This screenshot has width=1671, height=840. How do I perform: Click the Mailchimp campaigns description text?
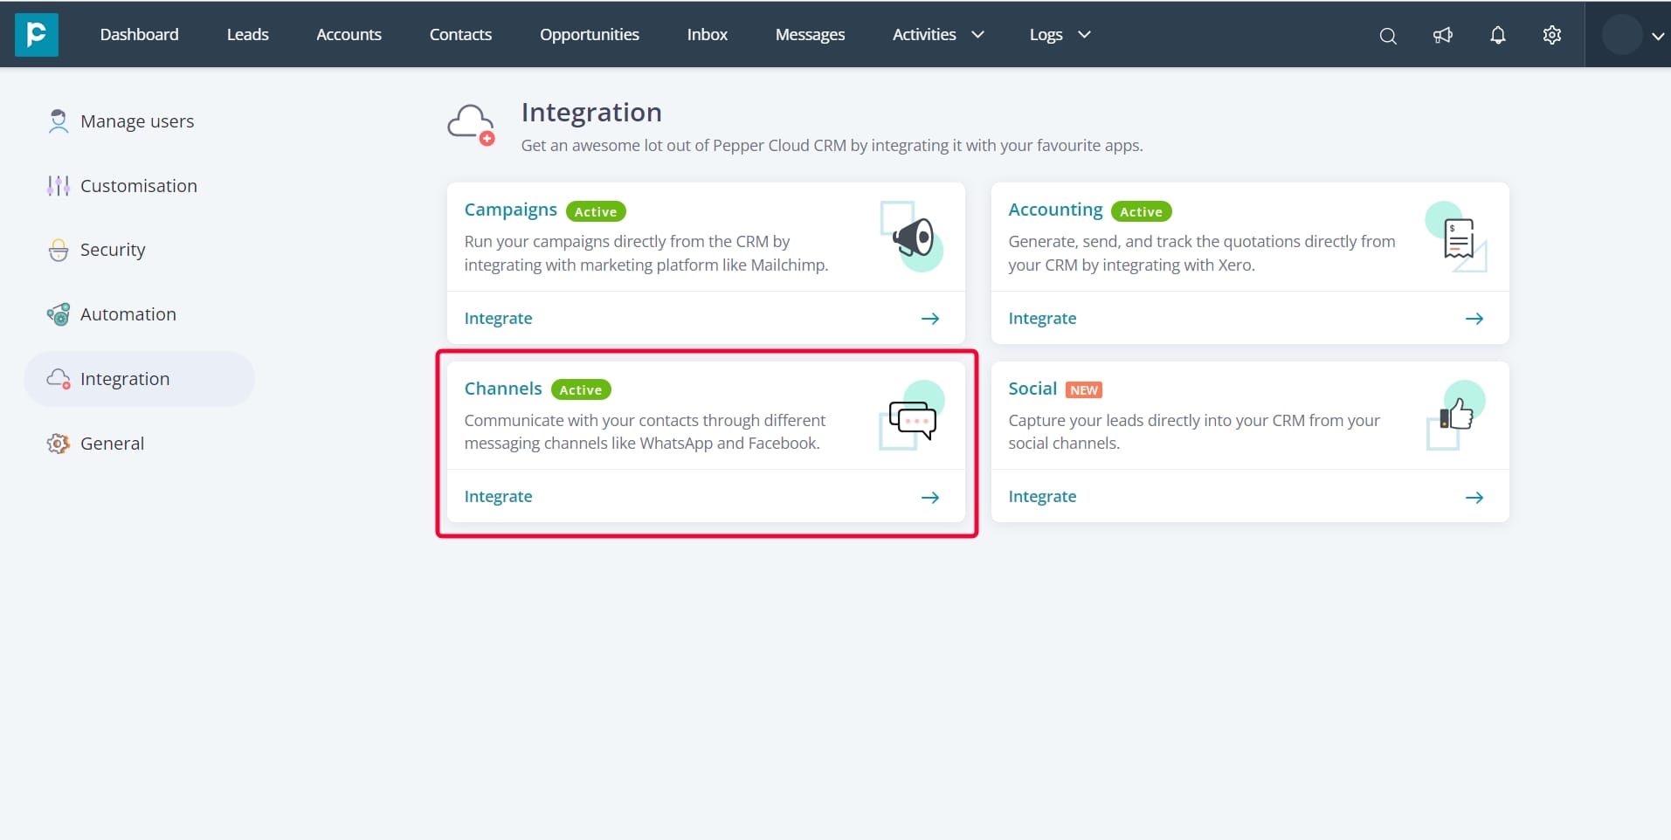[646, 253]
